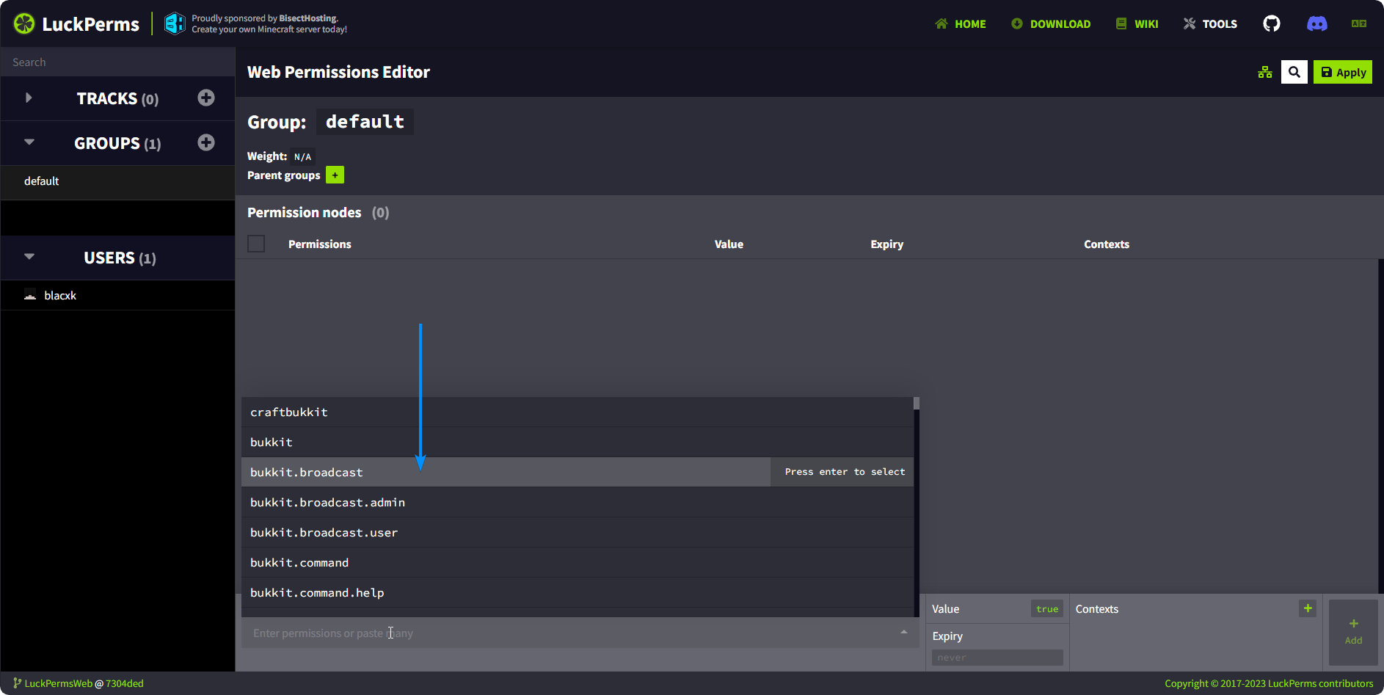
Task: Add a new track with plus icon
Action: click(x=206, y=98)
